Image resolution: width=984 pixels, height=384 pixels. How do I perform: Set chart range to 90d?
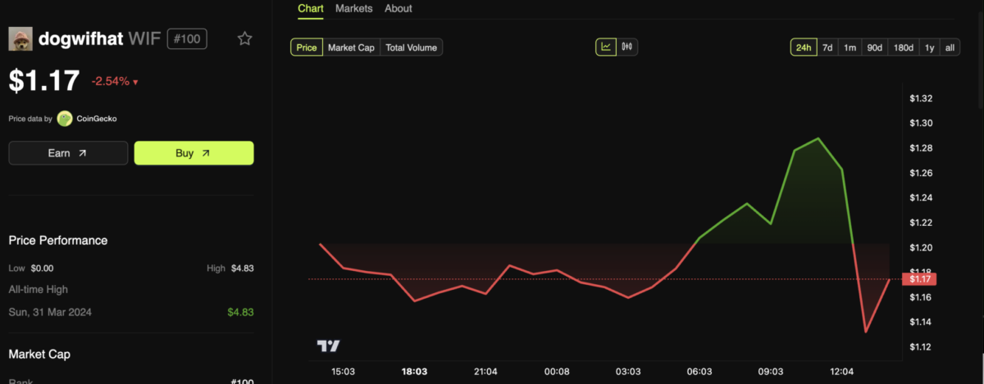point(875,47)
